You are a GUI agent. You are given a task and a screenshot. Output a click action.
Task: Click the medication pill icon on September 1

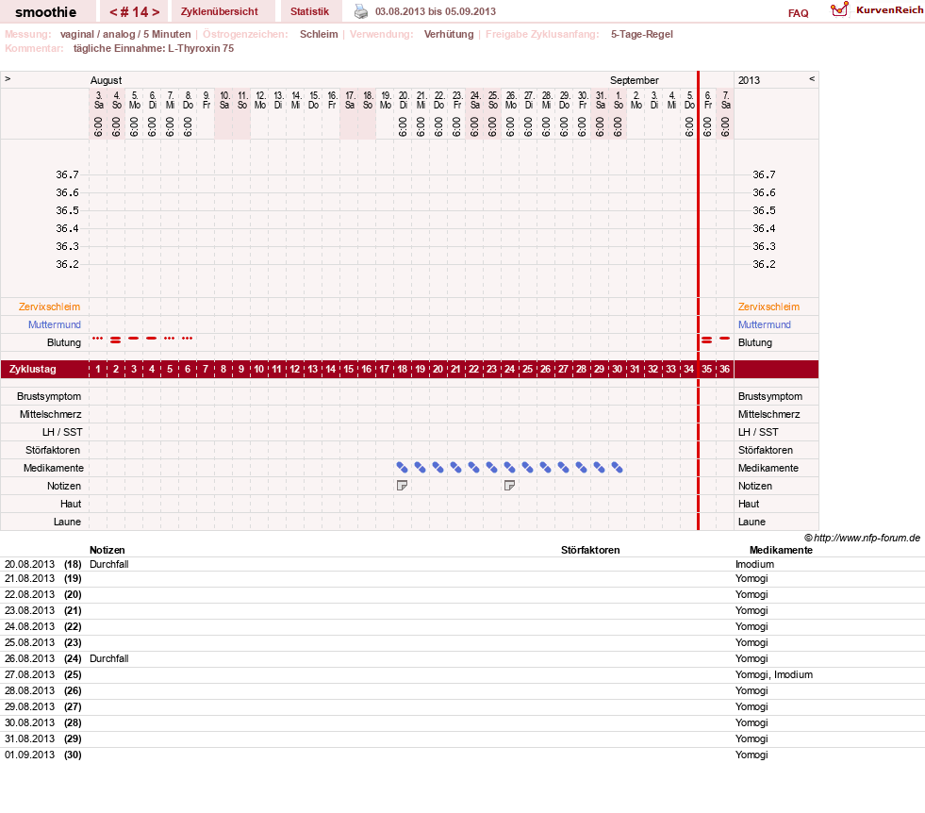pos(617,468)
